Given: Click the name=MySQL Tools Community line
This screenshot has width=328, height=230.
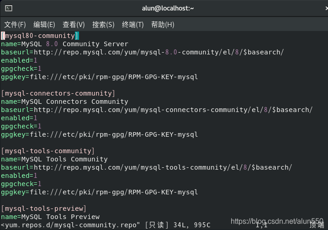Looking at the screenshot, I should point(54,159).
